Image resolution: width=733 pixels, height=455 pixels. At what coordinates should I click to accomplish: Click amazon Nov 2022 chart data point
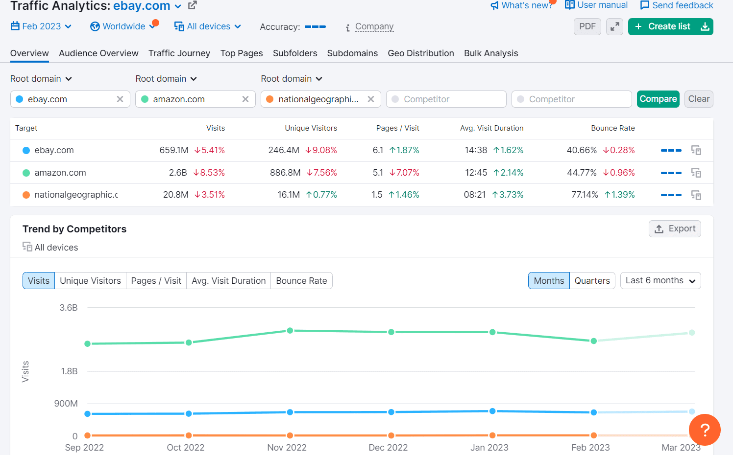[290, 331]
